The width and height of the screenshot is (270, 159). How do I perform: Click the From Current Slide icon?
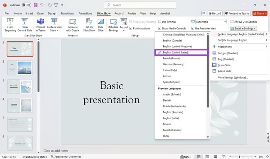[x=24, y=25]
